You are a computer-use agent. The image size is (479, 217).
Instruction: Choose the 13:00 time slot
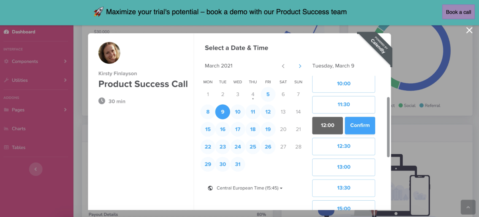coord(344,167)
